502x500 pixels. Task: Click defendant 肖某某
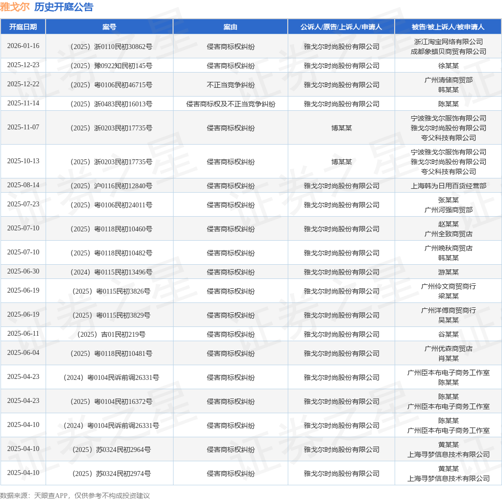448,359
